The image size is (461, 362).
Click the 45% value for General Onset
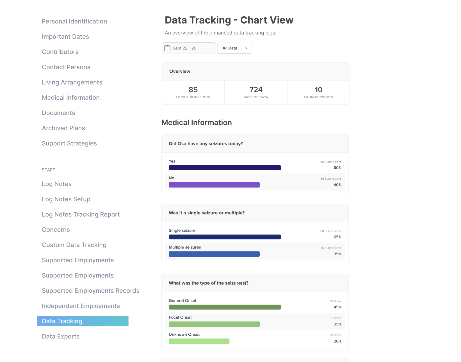click(x=337, y=307)
